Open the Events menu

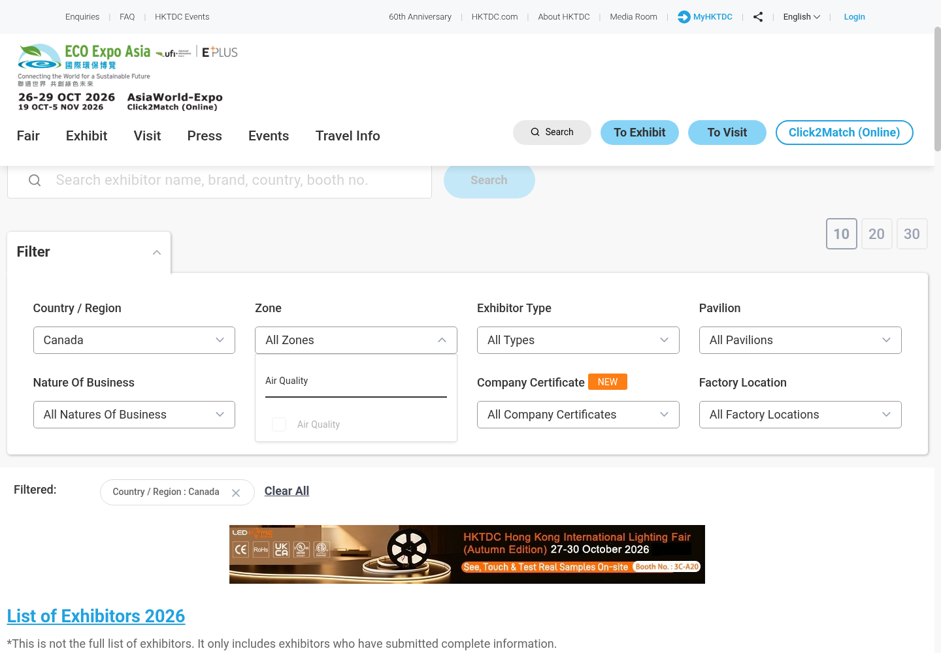[269, 136]
